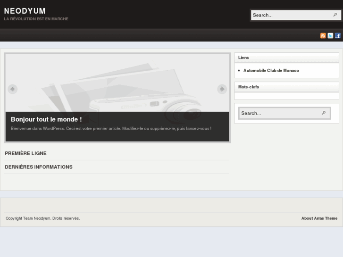The image size is (343, 257).
Task: Open the Twitter icon link
Action: pyautogui.click(x=330, y=35)
